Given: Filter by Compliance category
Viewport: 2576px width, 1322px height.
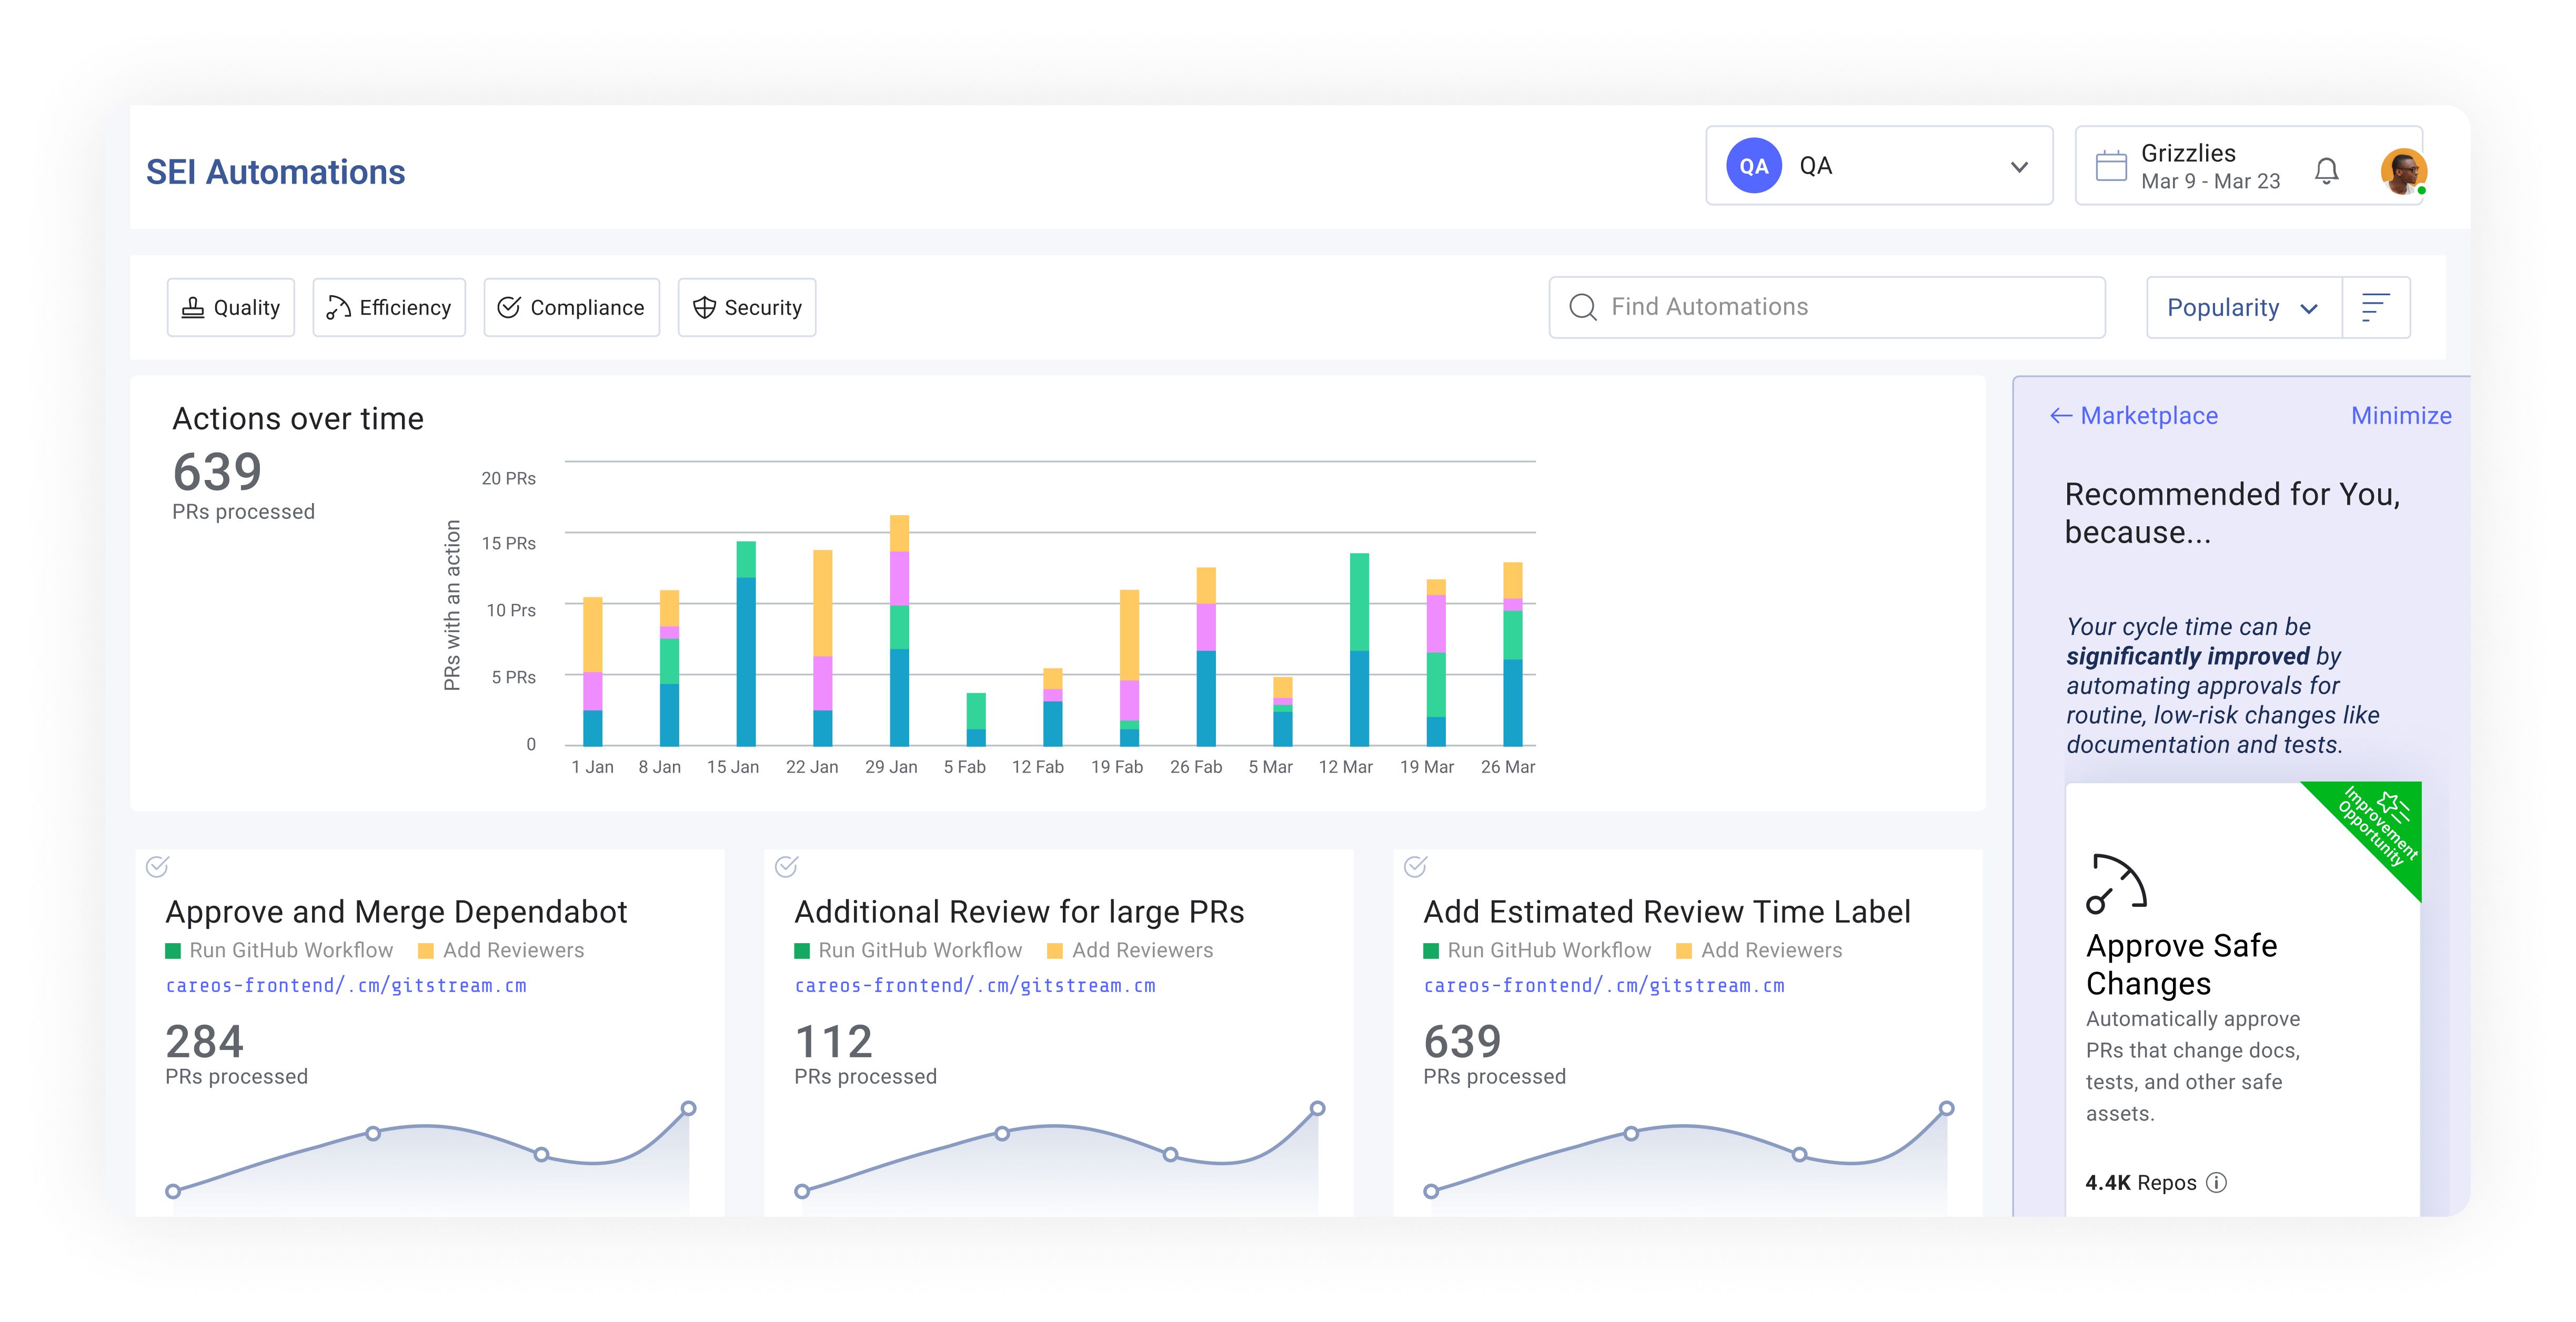Looking at the screenshot, I should [571, 308].
